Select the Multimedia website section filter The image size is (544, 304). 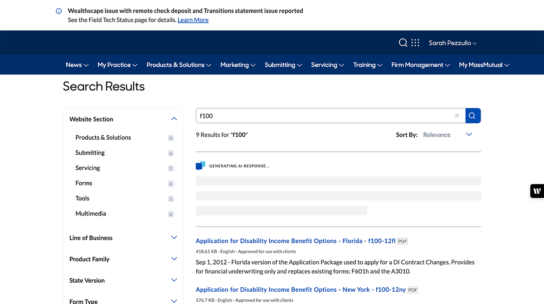pyautogui.click(x=91, y=214)
